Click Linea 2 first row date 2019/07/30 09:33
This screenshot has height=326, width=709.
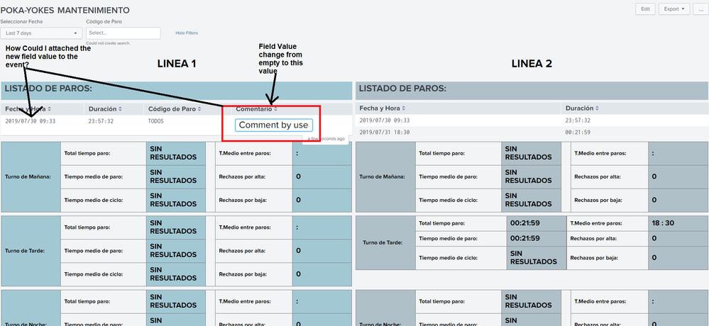tap(385, 120)
